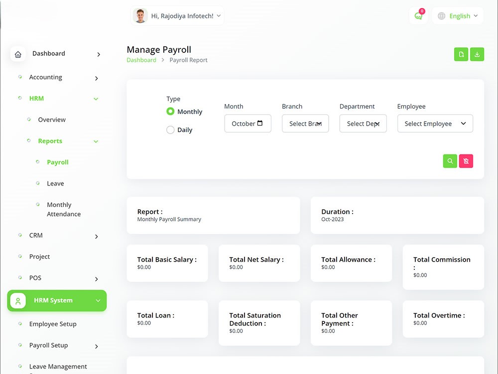498x374 pixels.
Task: Click the Total Other Payment label
Action: click(339, 319)
